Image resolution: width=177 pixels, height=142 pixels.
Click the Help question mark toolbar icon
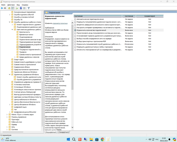pyautogui.click(x=21, y=8)
